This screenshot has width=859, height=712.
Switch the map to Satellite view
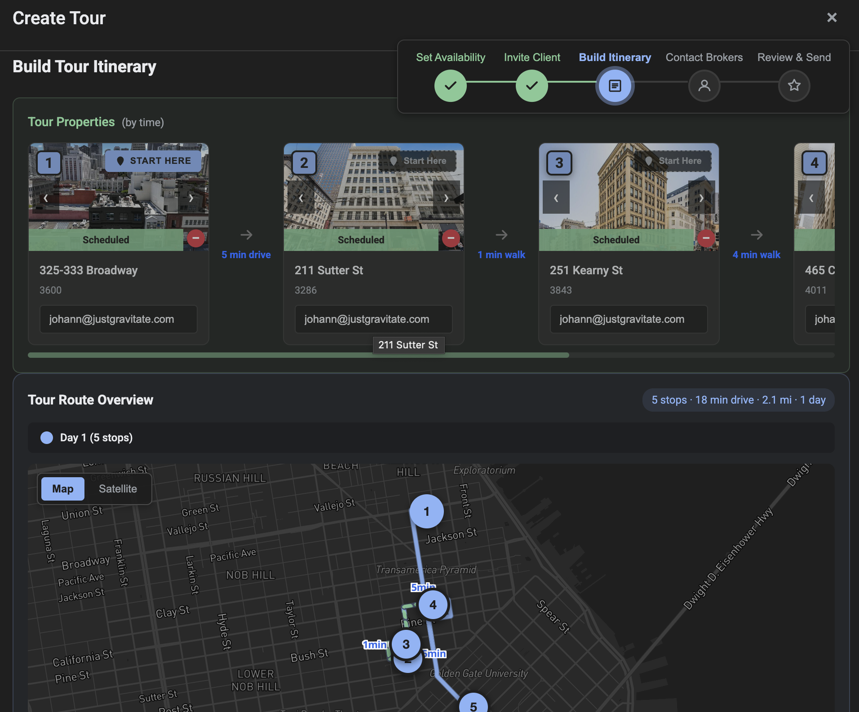(x=118, y=488)
